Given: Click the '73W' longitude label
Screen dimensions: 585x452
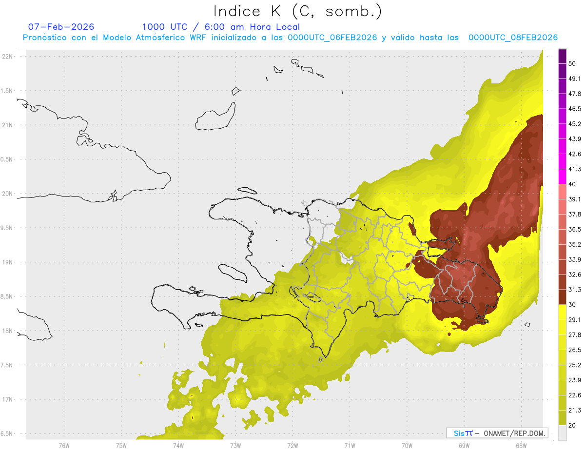Looking at the screenshot, I should click(235, 446).
